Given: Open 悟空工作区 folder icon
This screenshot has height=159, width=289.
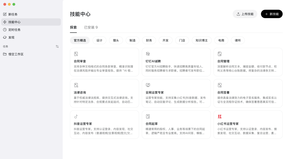Looking at the screenshot, I should point(5,54).
